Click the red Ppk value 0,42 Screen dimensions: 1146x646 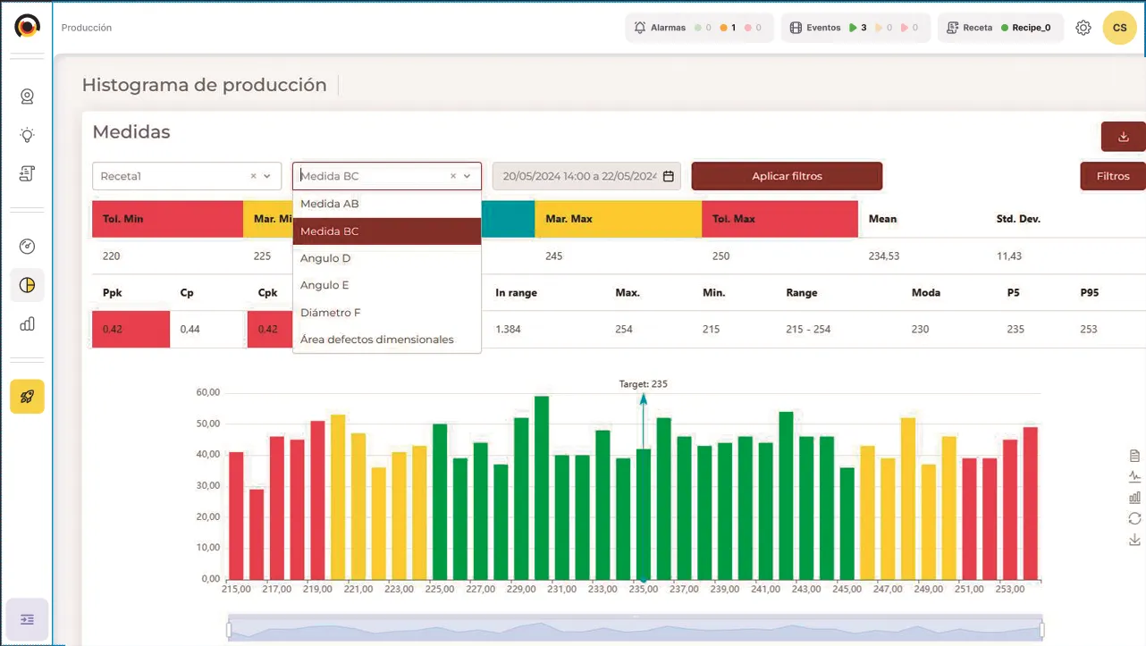(131, 329)
